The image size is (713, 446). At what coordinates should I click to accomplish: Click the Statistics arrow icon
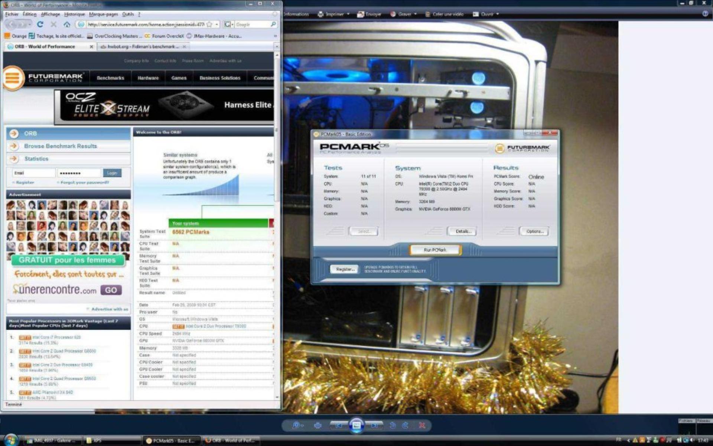click(14, 159)
